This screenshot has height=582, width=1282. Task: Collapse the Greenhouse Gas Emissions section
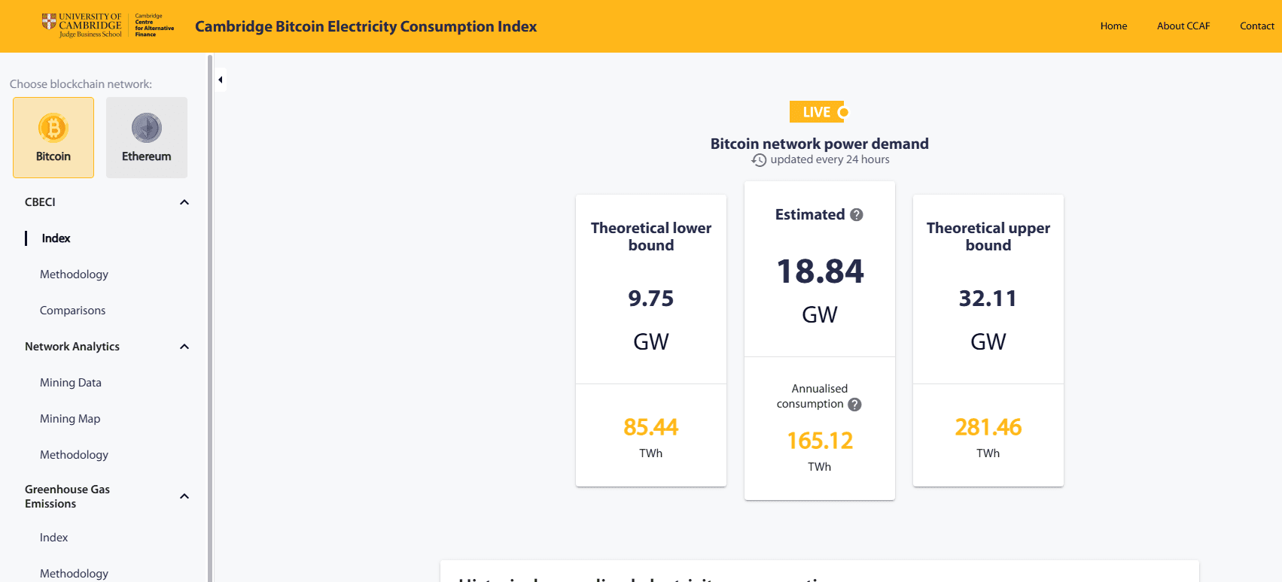(x=184, y=496)
